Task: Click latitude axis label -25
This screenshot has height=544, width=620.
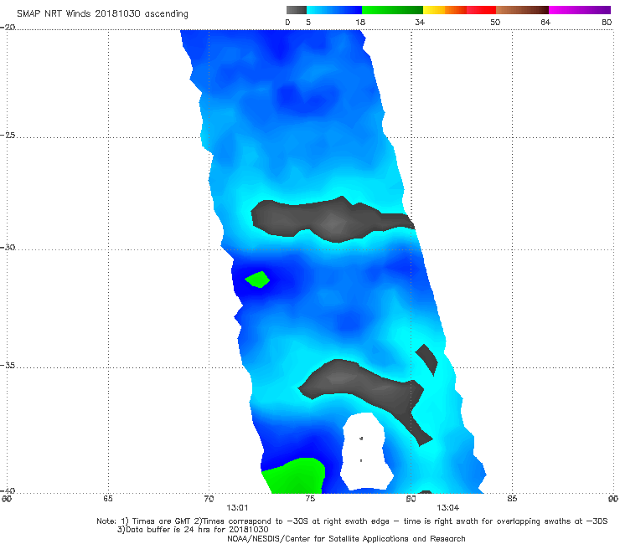Action: coord(8,135)
